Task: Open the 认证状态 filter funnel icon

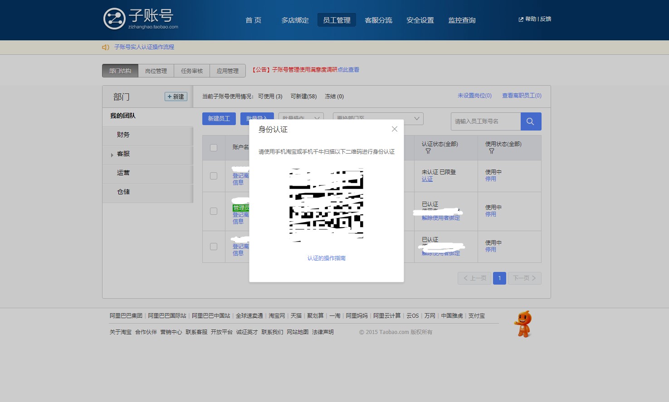Action: pyautogui.click(x=427, y=151)
